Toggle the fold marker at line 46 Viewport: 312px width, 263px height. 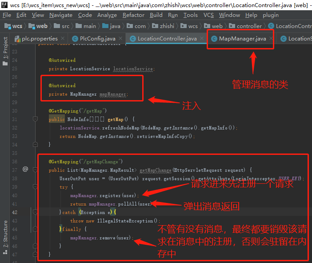(35, 246)
